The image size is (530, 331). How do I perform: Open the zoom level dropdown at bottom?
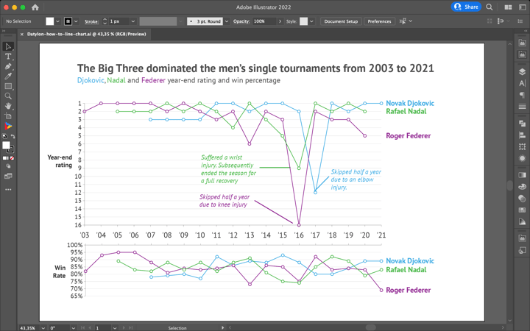(x=43, y=327)
